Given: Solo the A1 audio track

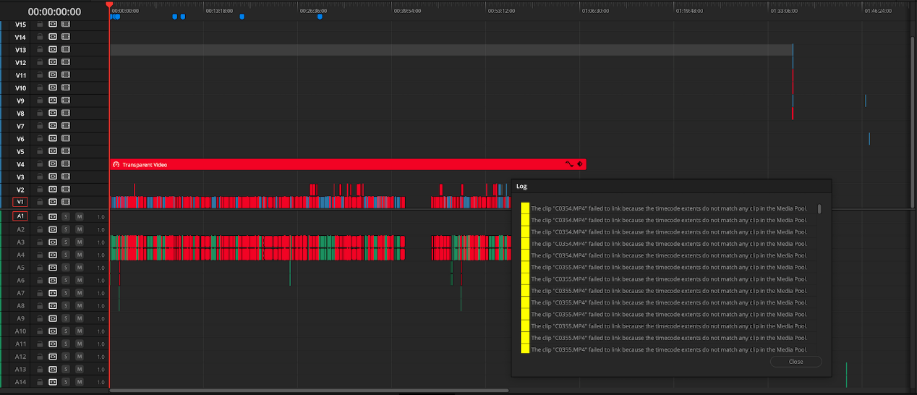Looking at the screenshot, I should click(66, 216).
